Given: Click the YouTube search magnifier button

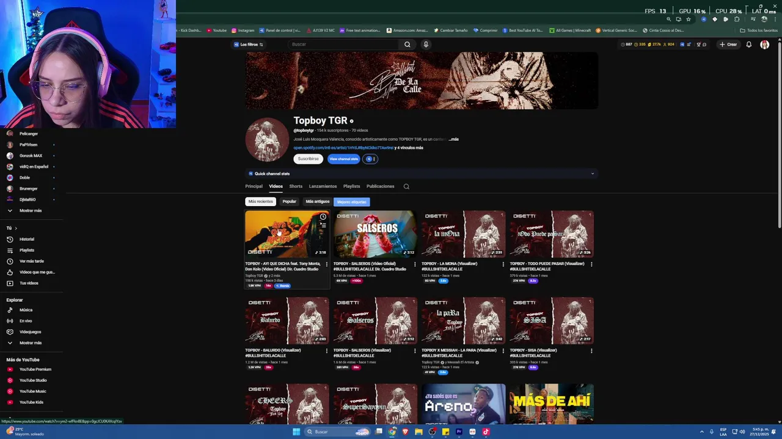Looking at the screenshot, I should click(407, 45).
